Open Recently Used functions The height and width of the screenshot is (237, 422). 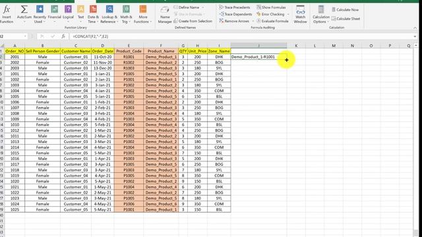(x=40, y=14)
